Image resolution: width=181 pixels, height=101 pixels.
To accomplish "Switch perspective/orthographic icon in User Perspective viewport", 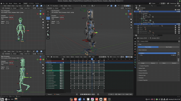I will click(131, 28).
